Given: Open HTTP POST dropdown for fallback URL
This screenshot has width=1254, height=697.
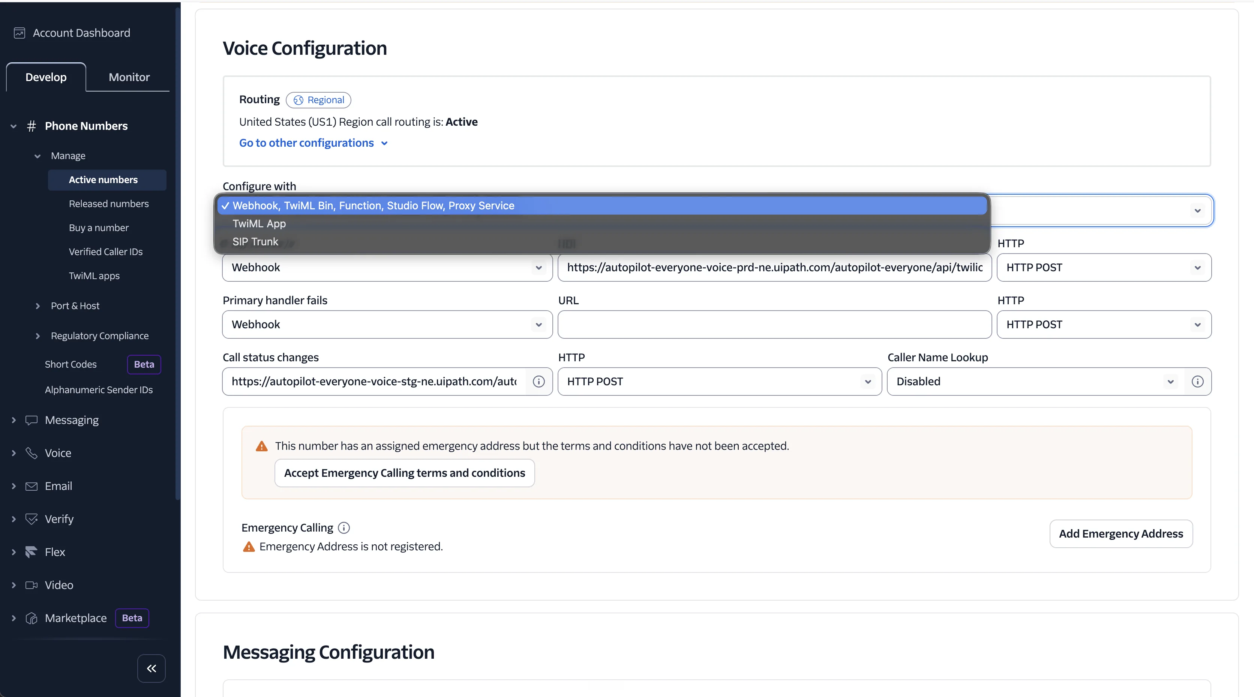Looking at the screenshot, I should tap(1104, 324).
